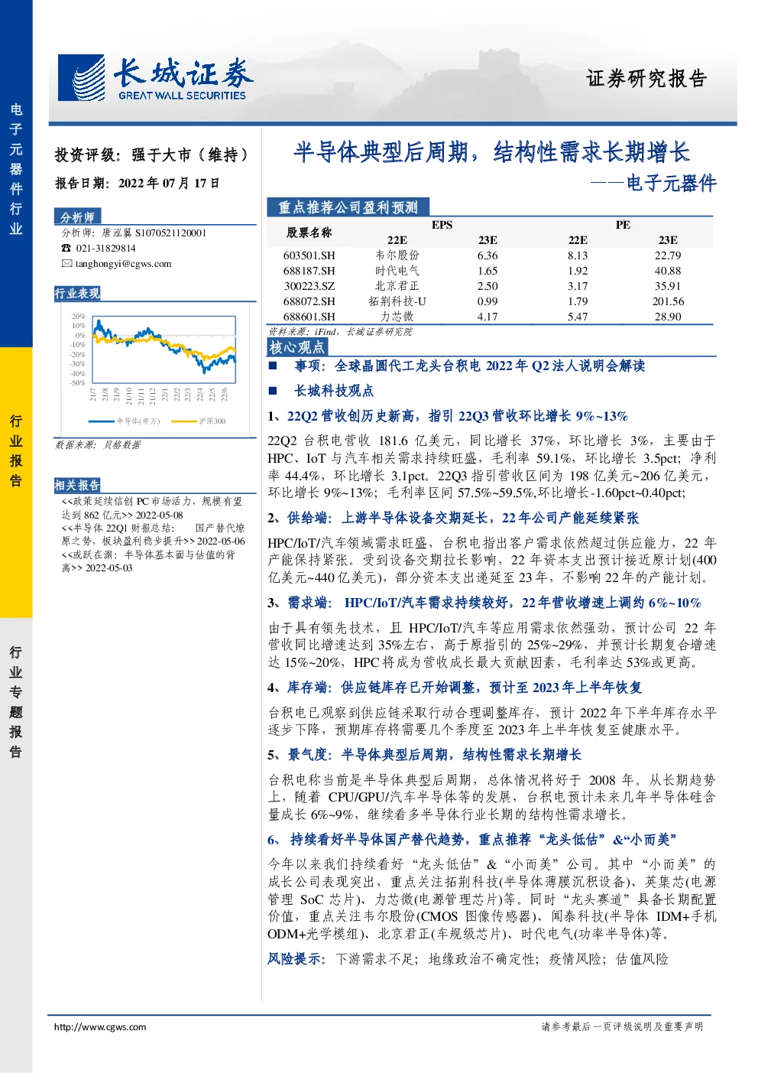Open the http://www.cgws.com footer link
The width and height of the screenshot is (758, 1073).
(x=99, y=1027)
